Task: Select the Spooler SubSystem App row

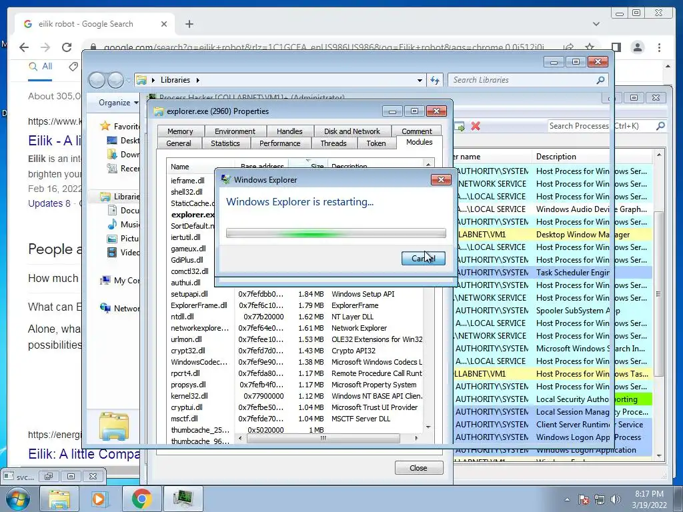Action: pyautogui.click(x=553, y=311)
